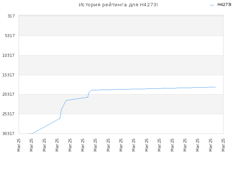Click the end point of the rating line

[215, 87]
